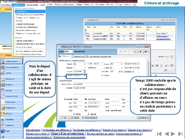Toggle the Mailing checkbox
The image size is (185, 139).
[x=74, y=114]
